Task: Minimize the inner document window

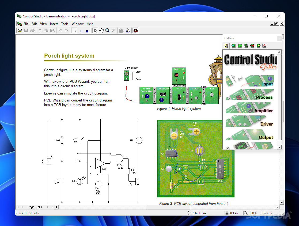Action: (272, 24)
